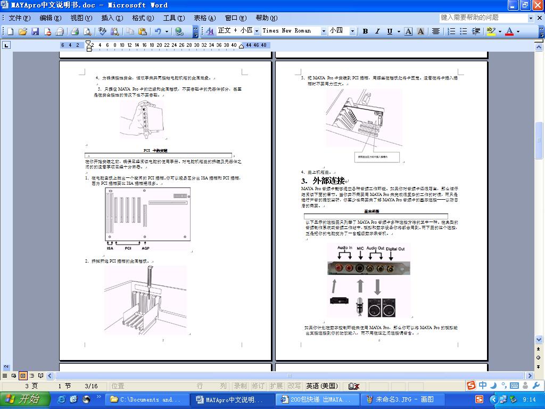The height and width of the screenshot is (409, 545).
Task: Toggle italic formatting
Action: pyautogui.click(x=377, y=31)
